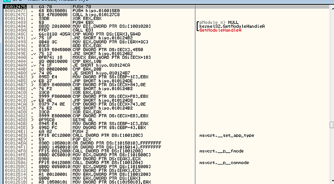Select CMP DWORD PTR DS:[ECX],4550 instruction
The width and height of the screenshot is (334, 184).
click(x=108, y=50)
